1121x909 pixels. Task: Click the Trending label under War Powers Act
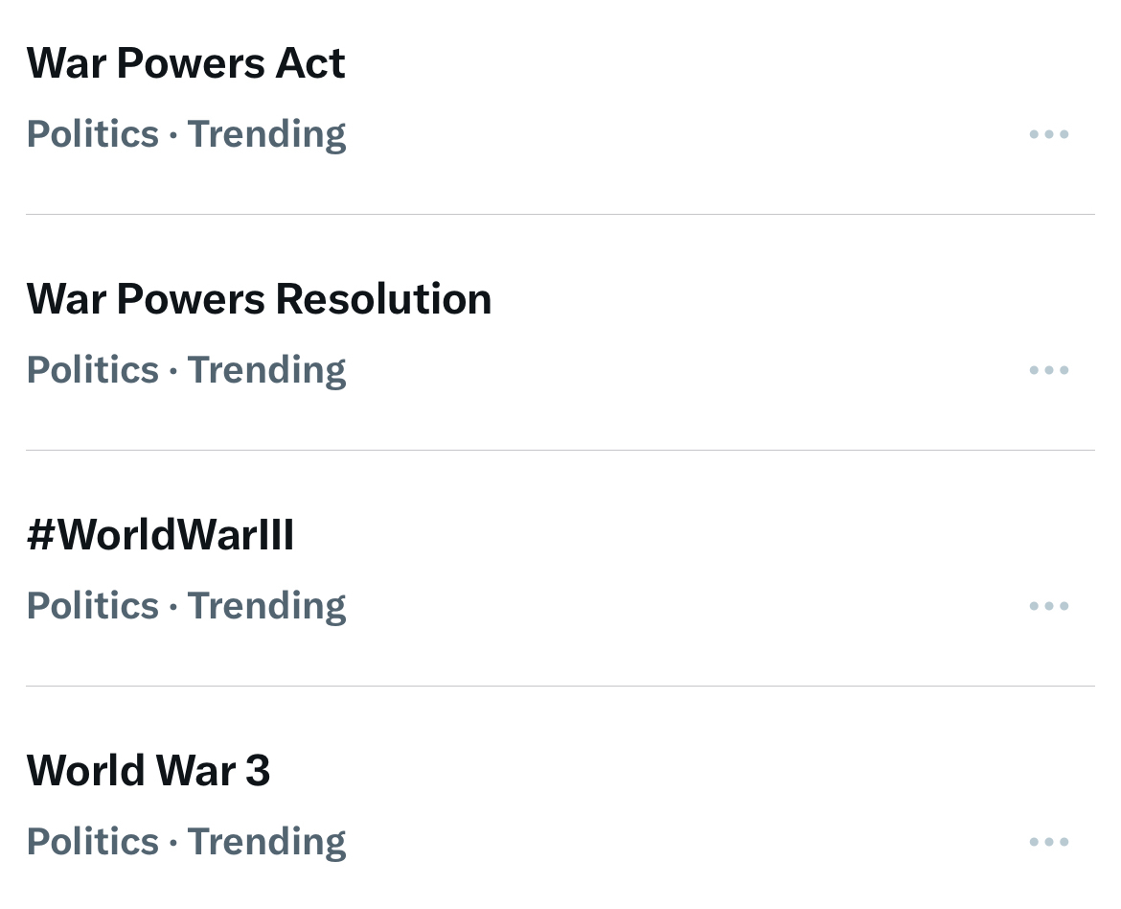coord(266,134)
